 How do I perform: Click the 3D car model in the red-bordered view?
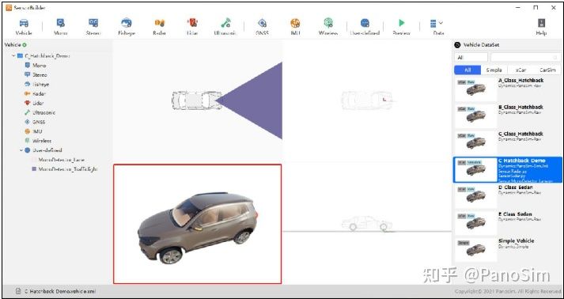(x=198, y=227)
